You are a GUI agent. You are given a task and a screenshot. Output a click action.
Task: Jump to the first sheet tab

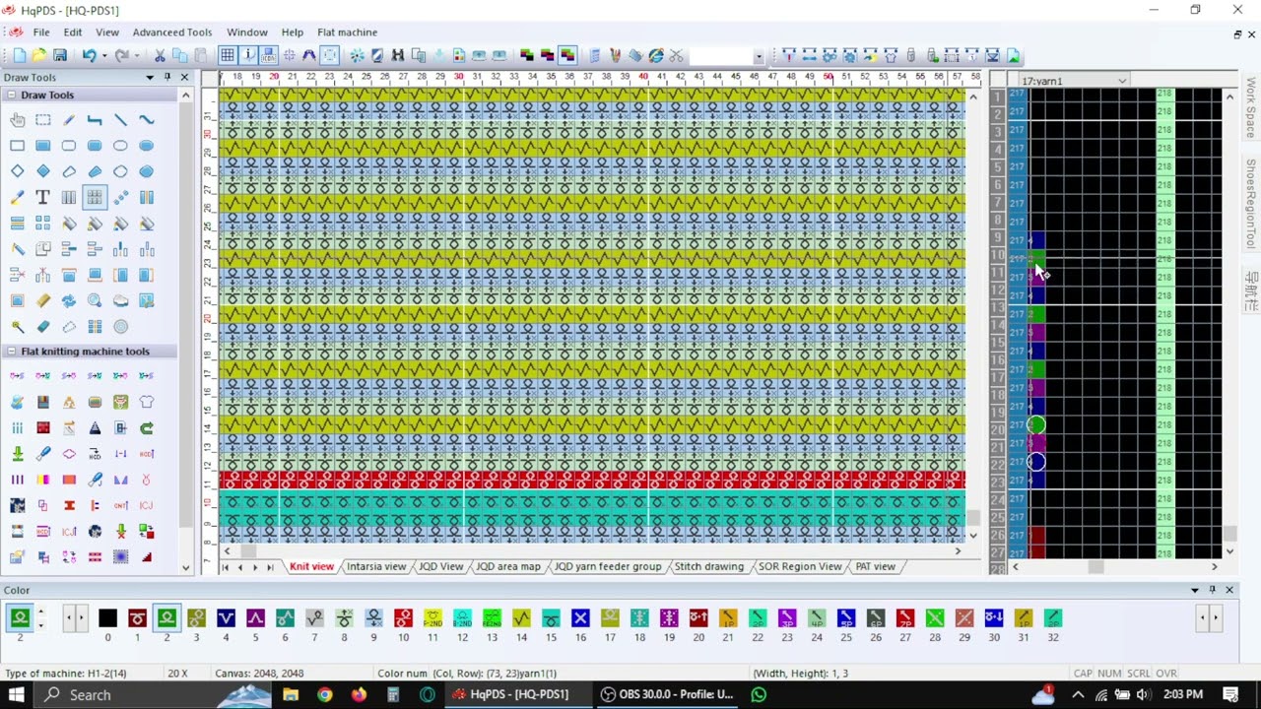pos(226,567)
